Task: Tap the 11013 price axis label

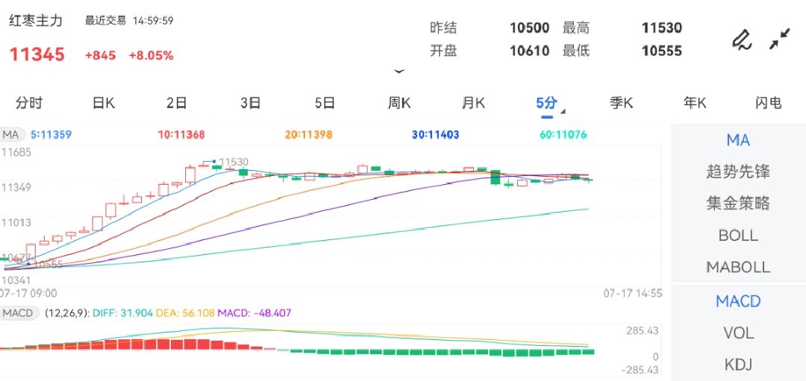Action: pyautogui.click(x=16, y=222)
